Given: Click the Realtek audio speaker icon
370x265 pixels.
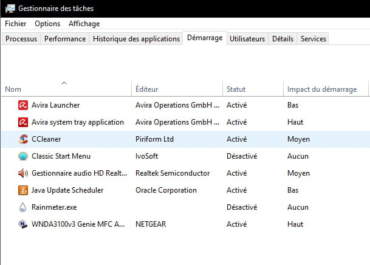Looking at the screenshot, I should (23, 173).
